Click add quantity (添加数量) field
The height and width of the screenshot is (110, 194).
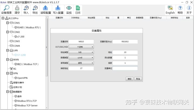click(125, 58)
